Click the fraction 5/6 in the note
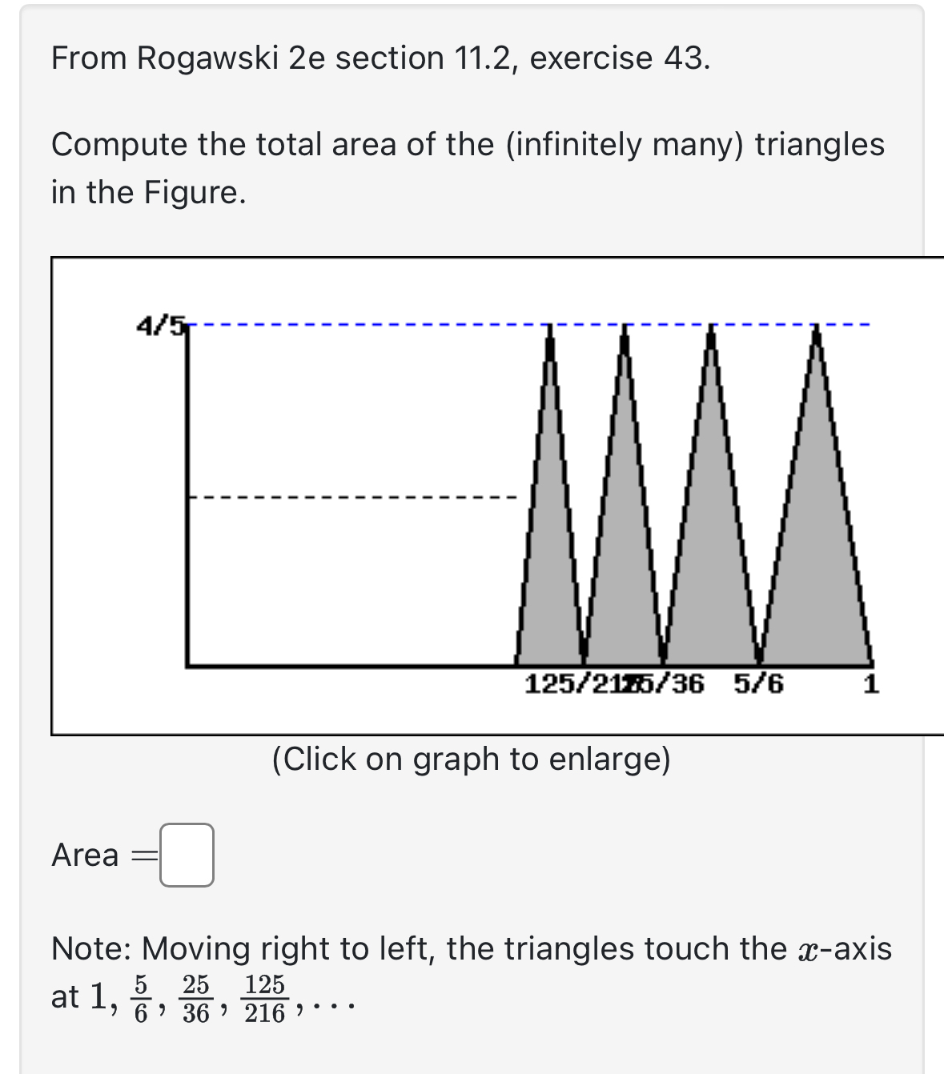 pos(140,999)
